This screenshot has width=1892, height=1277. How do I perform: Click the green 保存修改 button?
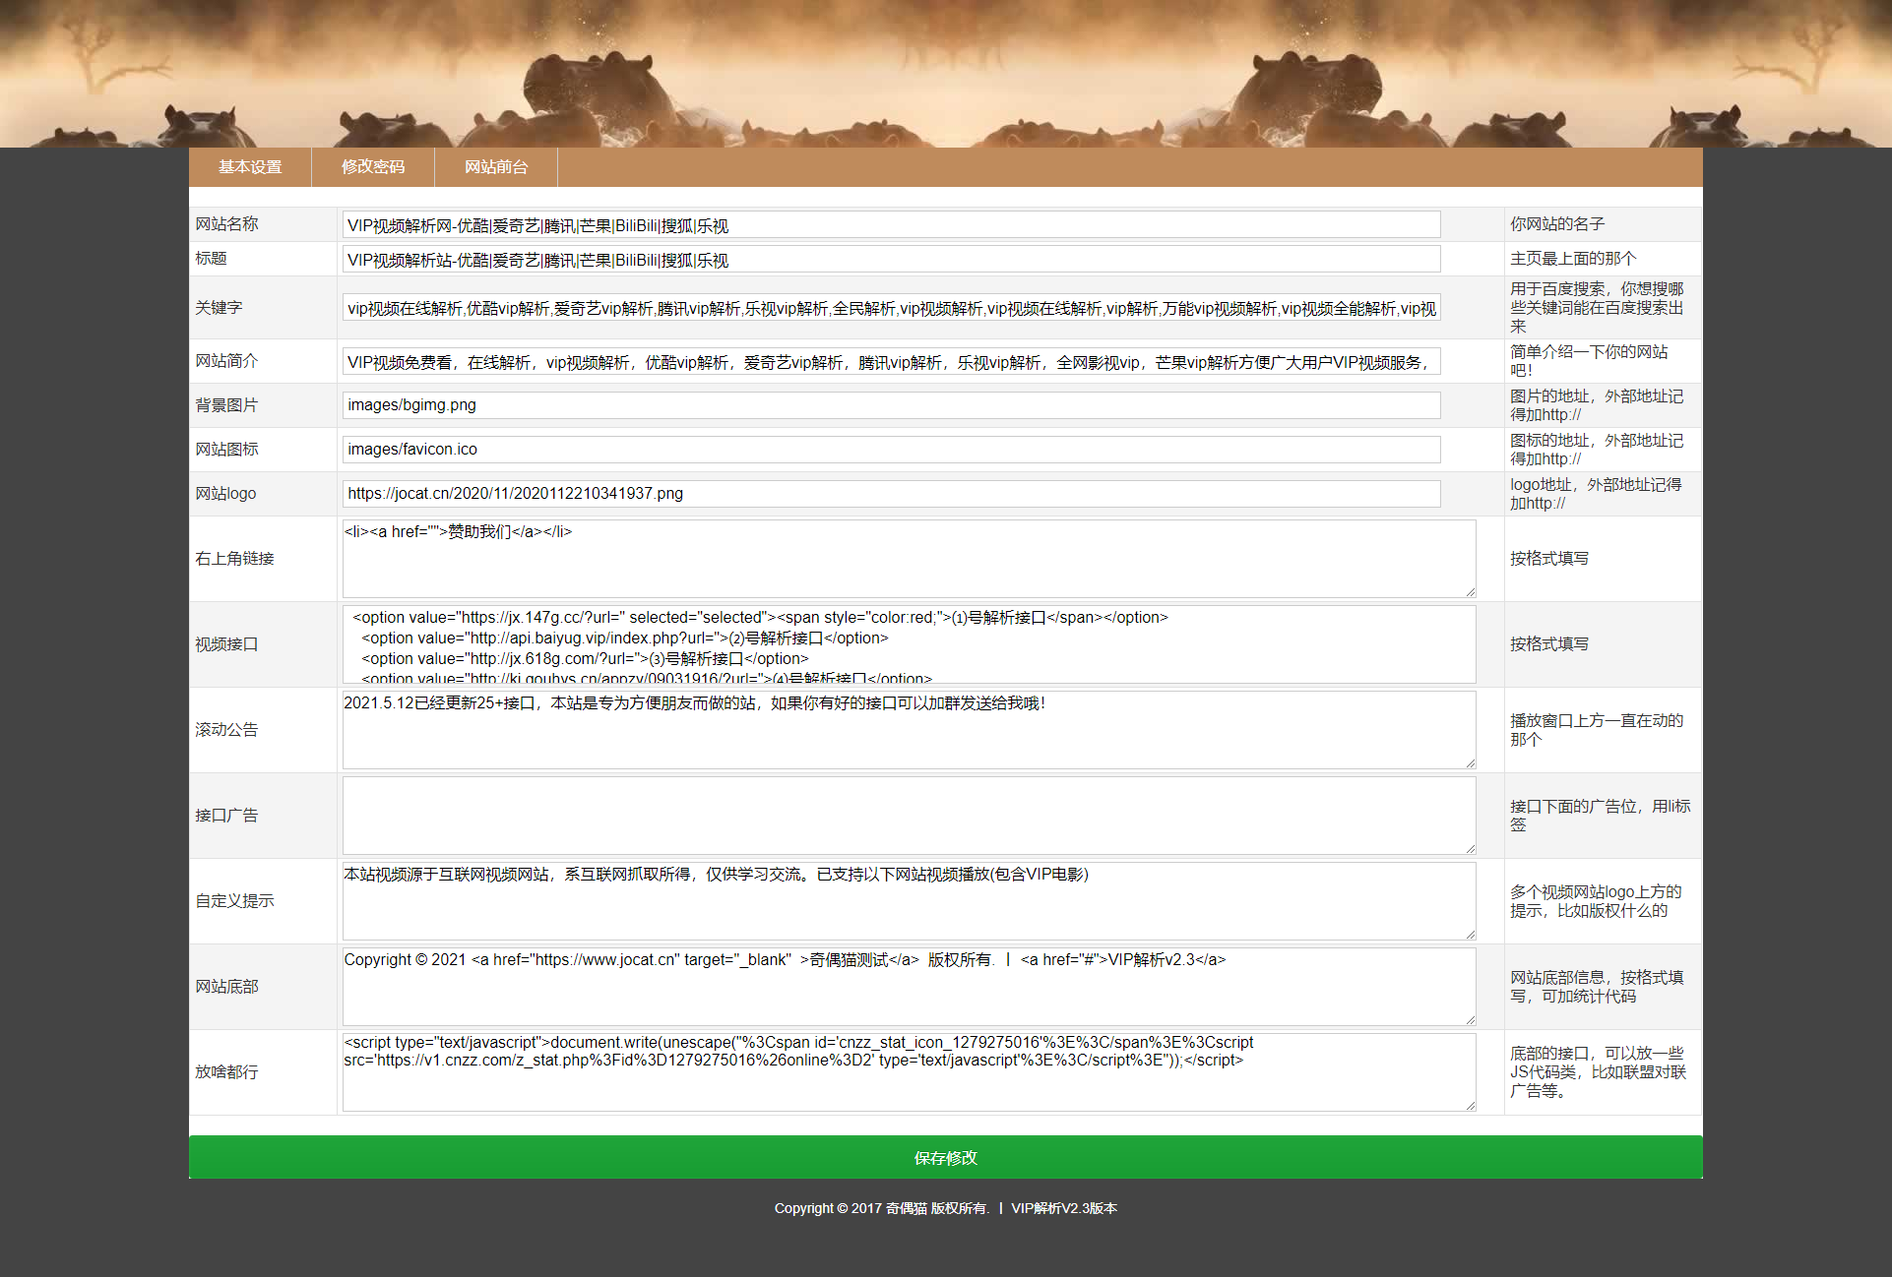[x=945, y=1158]
